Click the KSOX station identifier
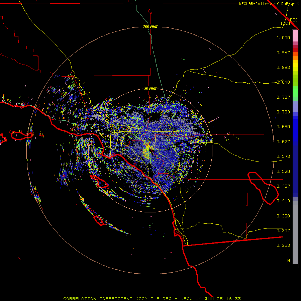 tap(187, 299)
